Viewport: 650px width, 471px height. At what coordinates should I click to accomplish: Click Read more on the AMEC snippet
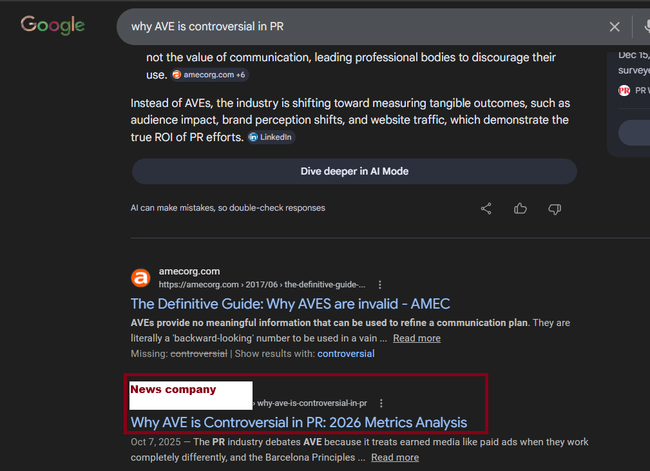point(417,338)
